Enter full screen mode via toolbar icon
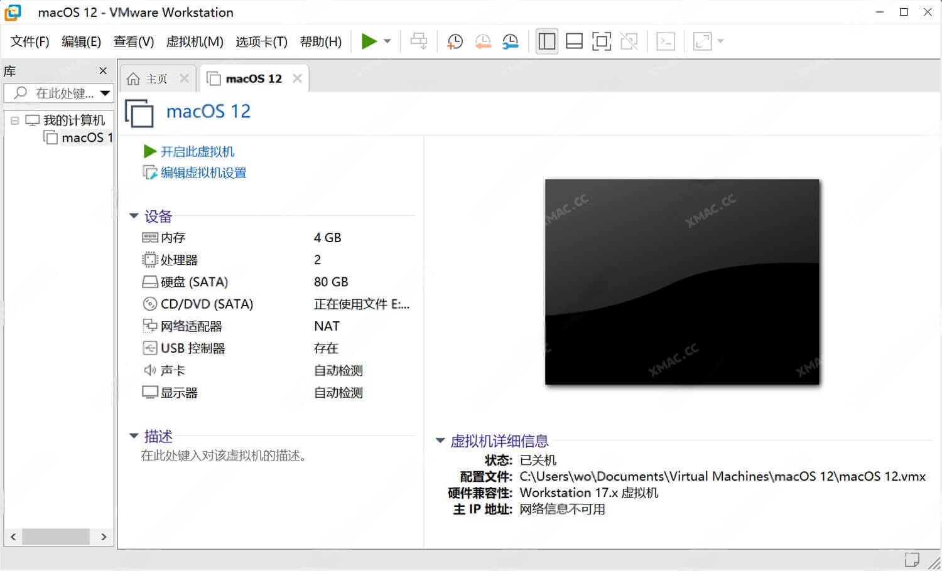 click(601, 41)
